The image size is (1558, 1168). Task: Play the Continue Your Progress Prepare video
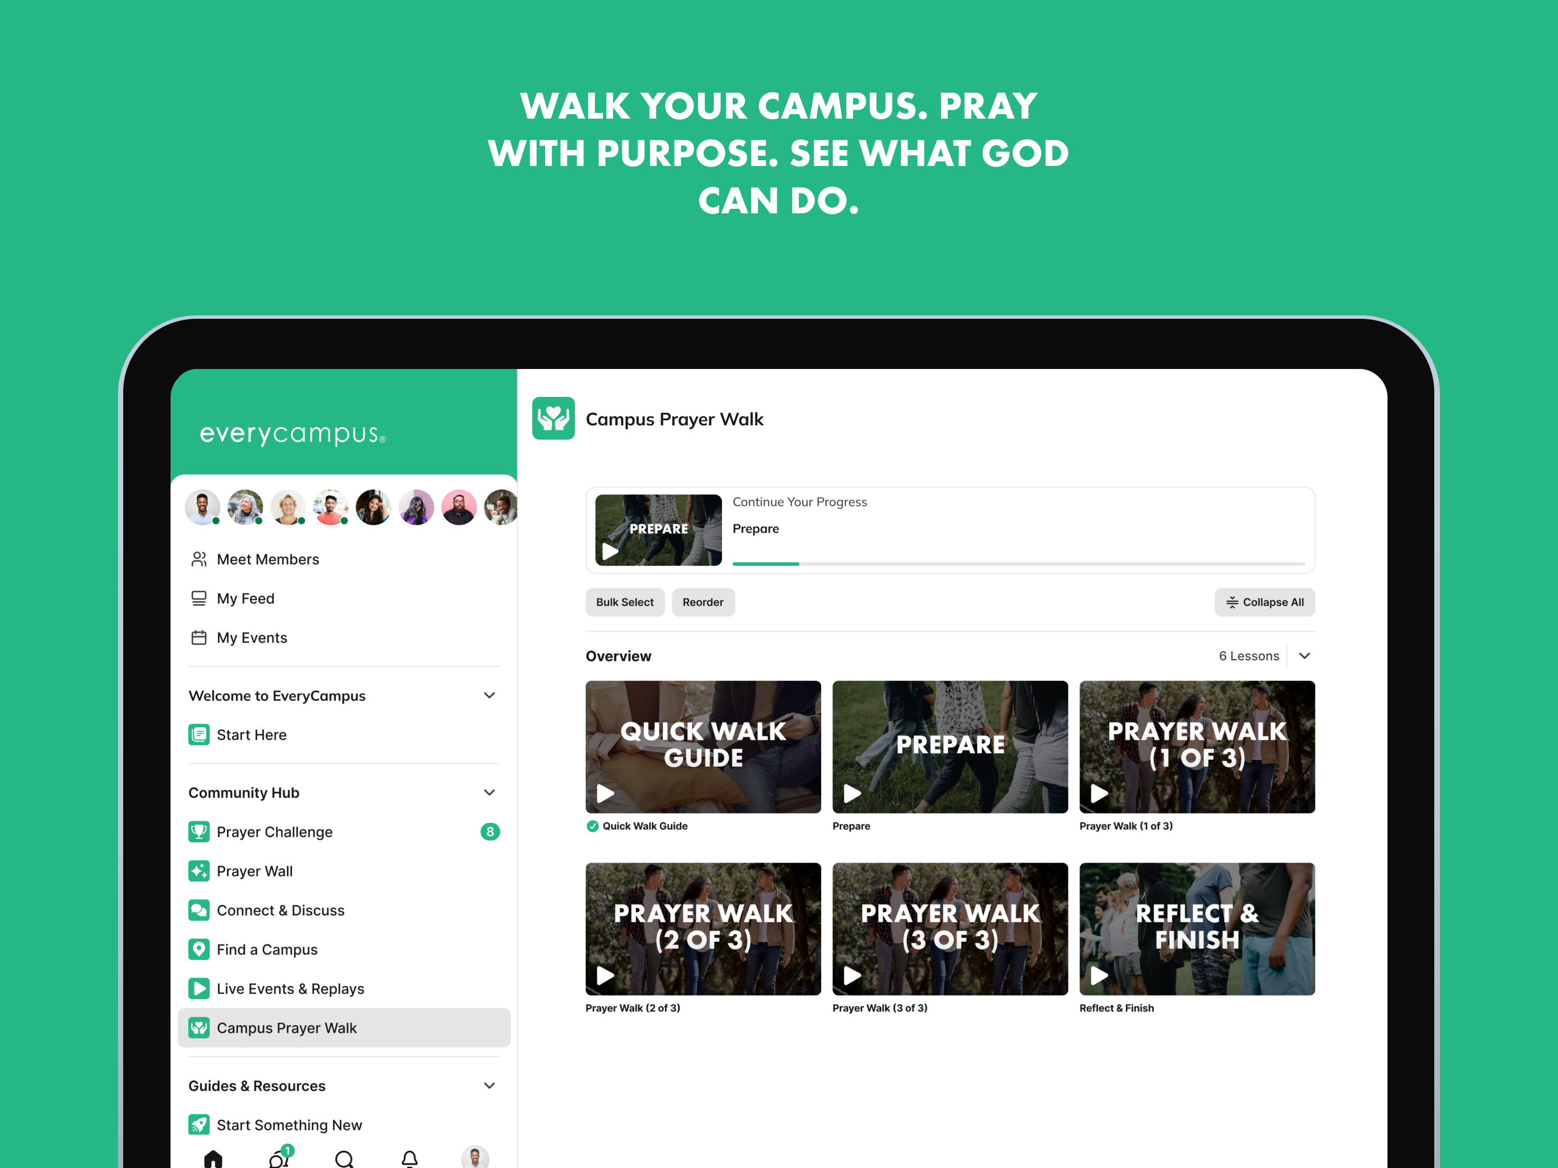coord(610,551)
